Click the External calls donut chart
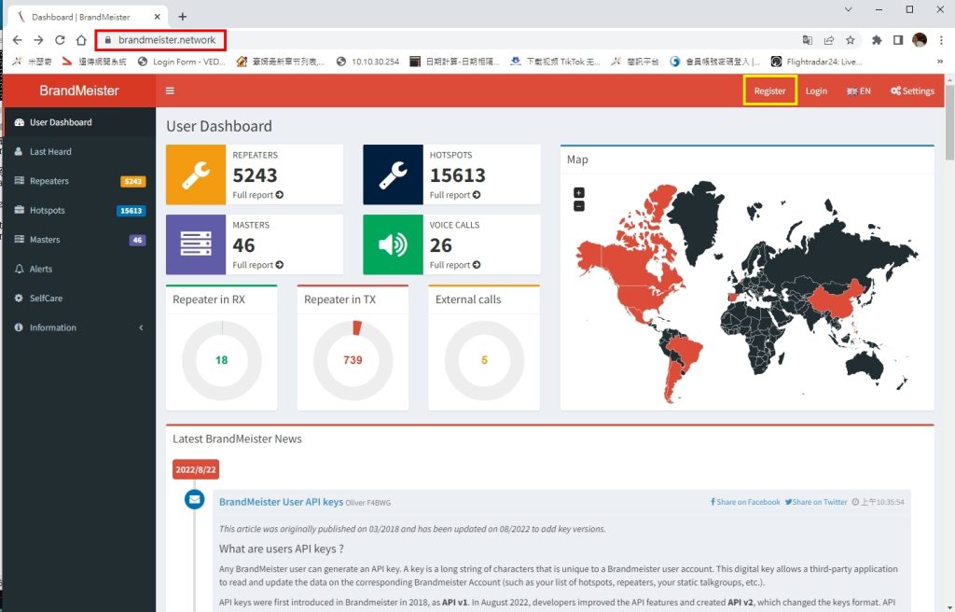 tap(484, 360)
